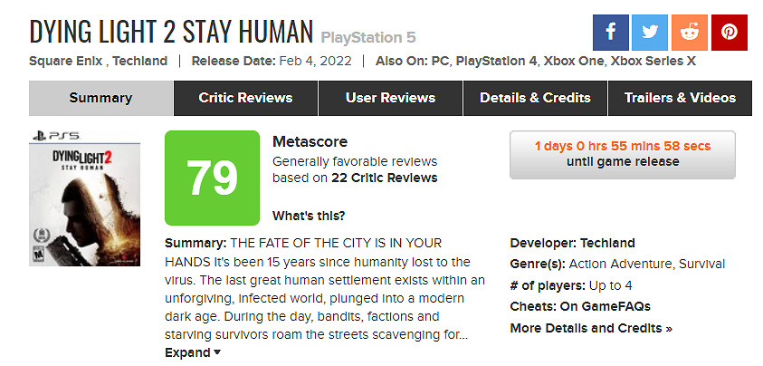This screenshot has width=763, height=366.
Task: Click More Details and Credits link
Action: pyautogui.click(x=590, y=328)
